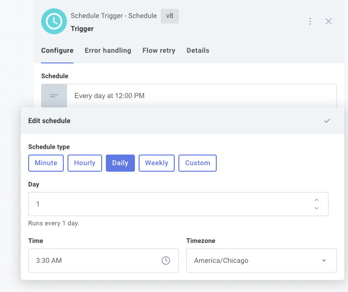Click the 'Timezone' label

point(201,241)
